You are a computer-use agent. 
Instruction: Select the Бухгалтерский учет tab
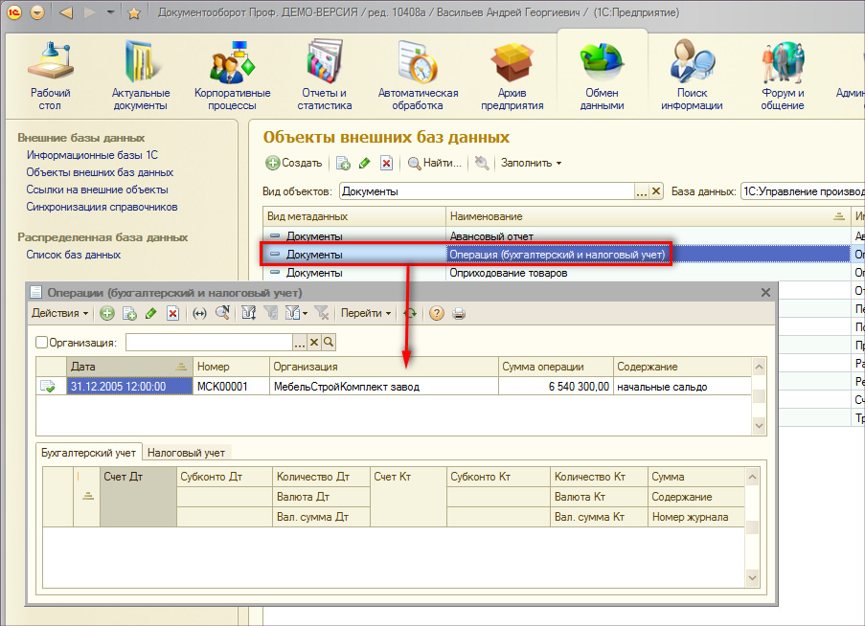point(89,453)
